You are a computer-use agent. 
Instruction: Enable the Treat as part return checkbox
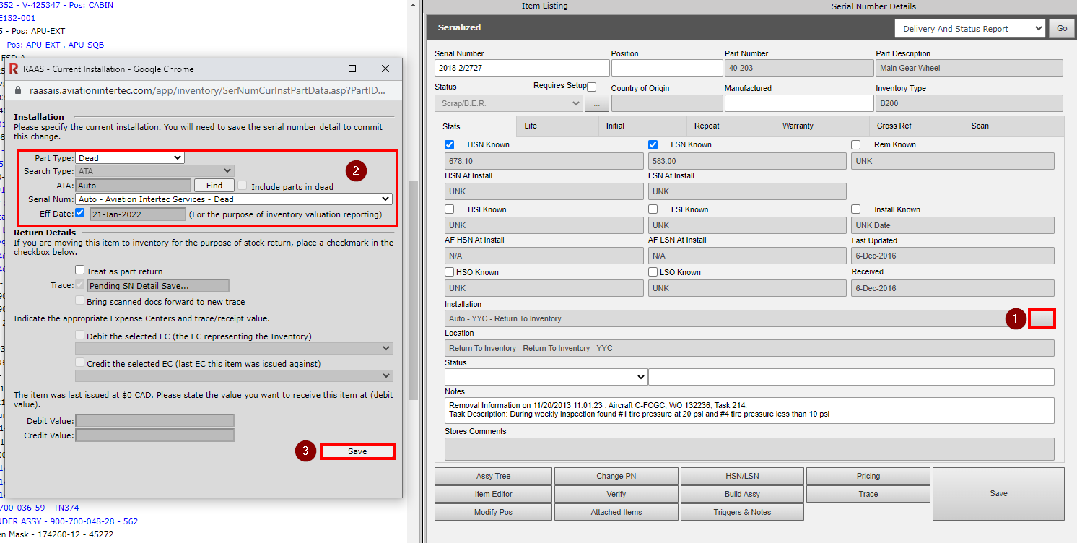pyautogui.click(x=80, y=269)
